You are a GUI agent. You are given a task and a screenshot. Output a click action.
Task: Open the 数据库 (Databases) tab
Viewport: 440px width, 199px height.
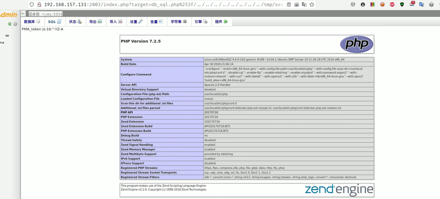32,22
